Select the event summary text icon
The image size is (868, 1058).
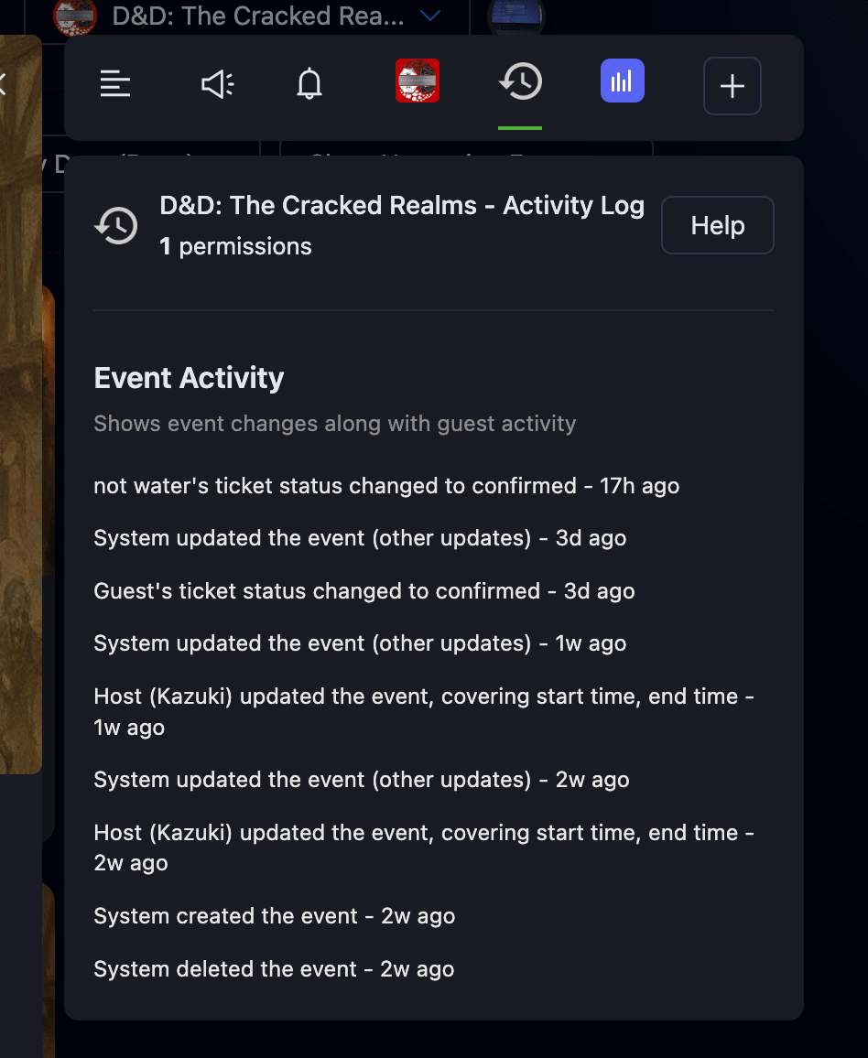tap(115, 82)
